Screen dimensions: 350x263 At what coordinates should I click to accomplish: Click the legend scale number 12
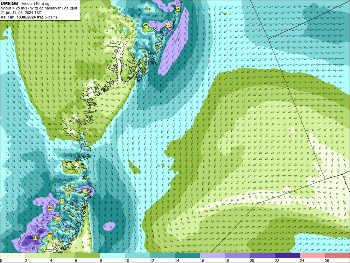click(152, 261)
